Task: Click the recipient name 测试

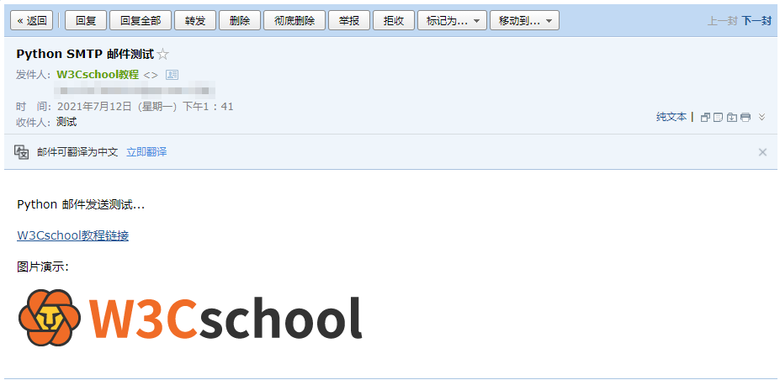Action: click(66, 122)
